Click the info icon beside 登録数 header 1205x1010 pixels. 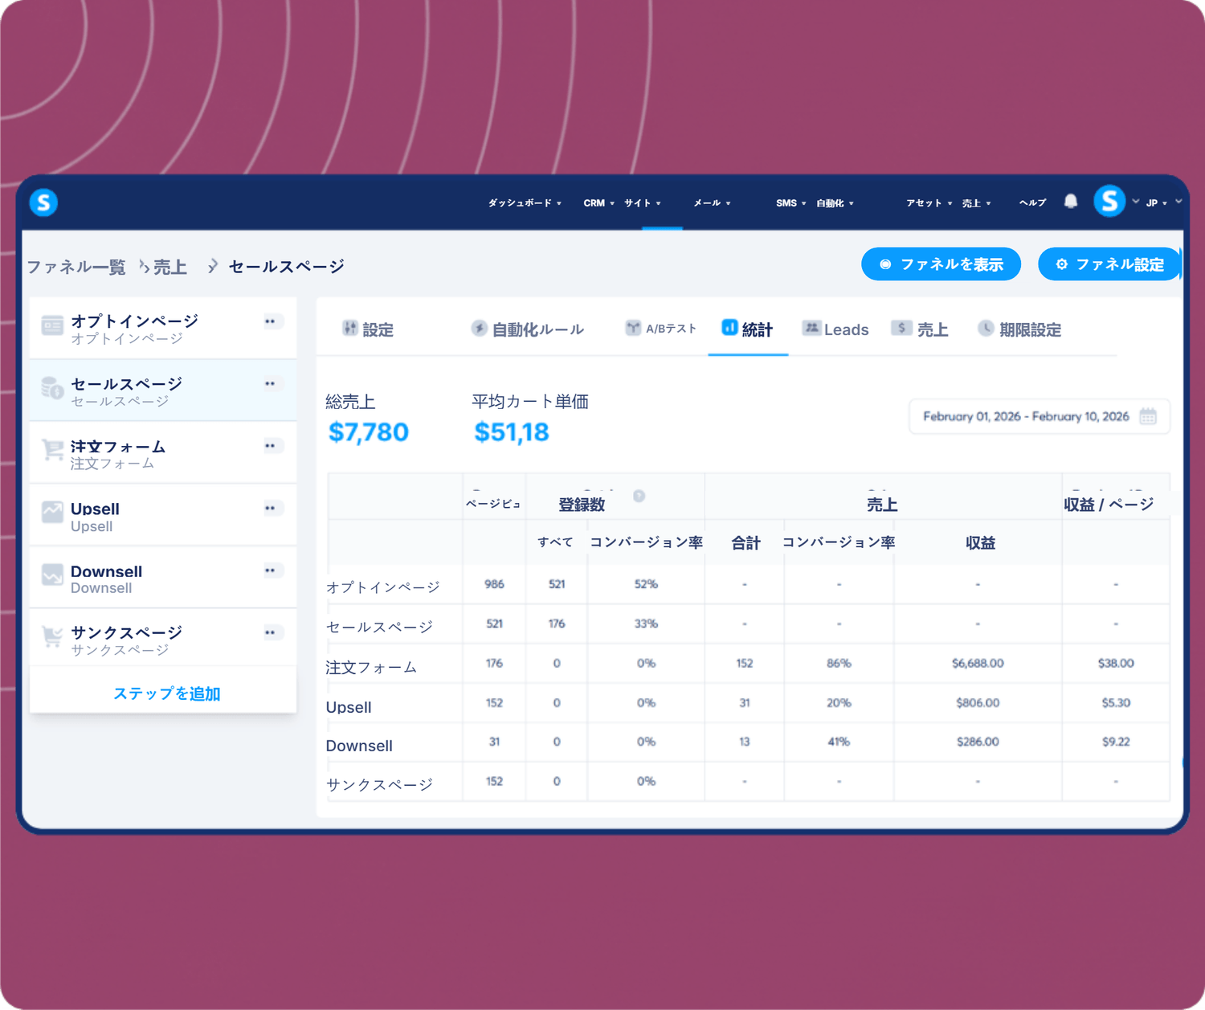coord(639,496)
